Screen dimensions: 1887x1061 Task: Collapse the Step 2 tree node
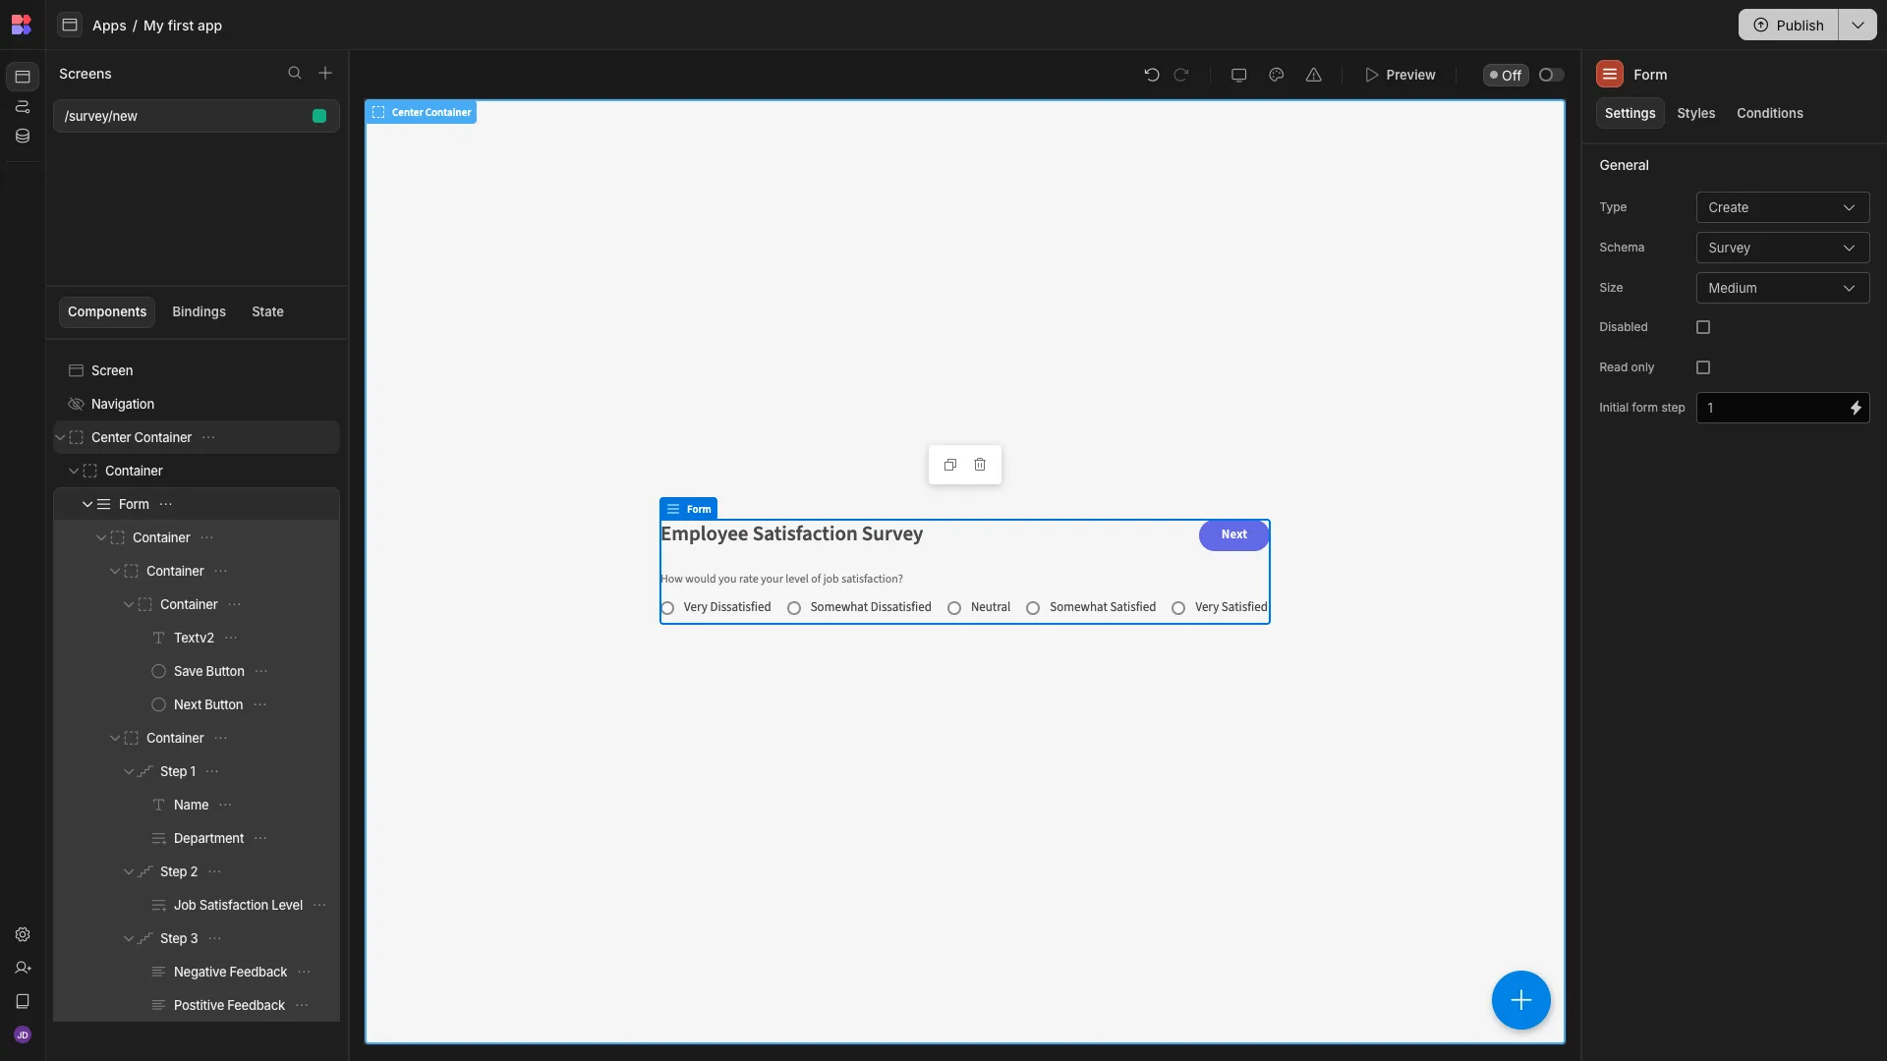click(129, 872)
